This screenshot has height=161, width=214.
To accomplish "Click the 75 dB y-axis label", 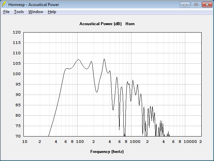I will click(x=18, y=126).
